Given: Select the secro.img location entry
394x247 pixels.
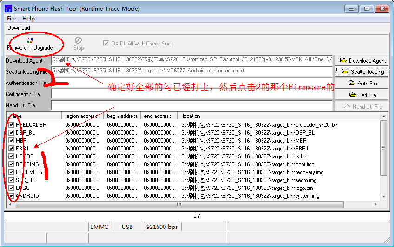Looking at the screenshot, I should click(x=249, y=180).
